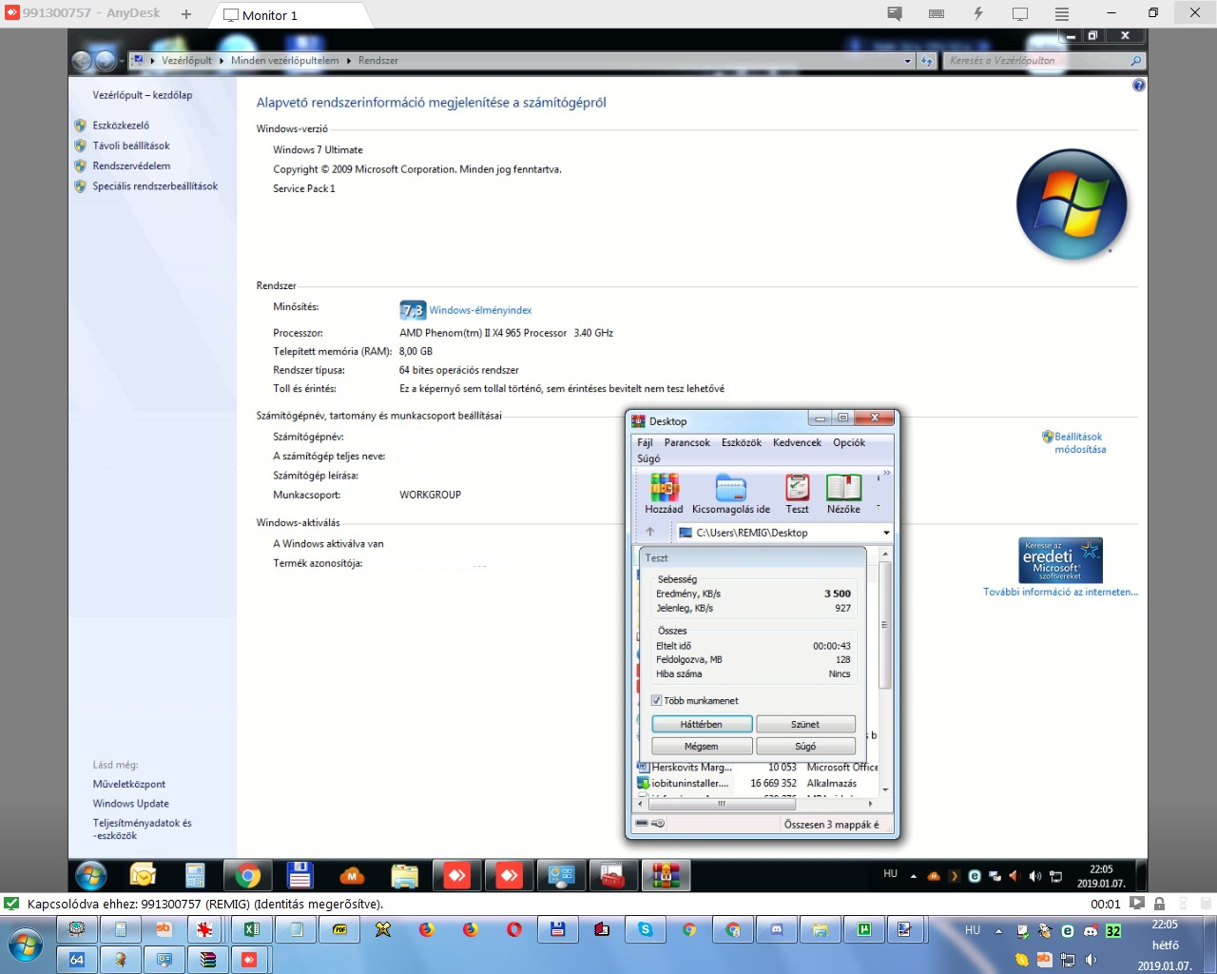Click the Háttérben button

pos(702,725)
